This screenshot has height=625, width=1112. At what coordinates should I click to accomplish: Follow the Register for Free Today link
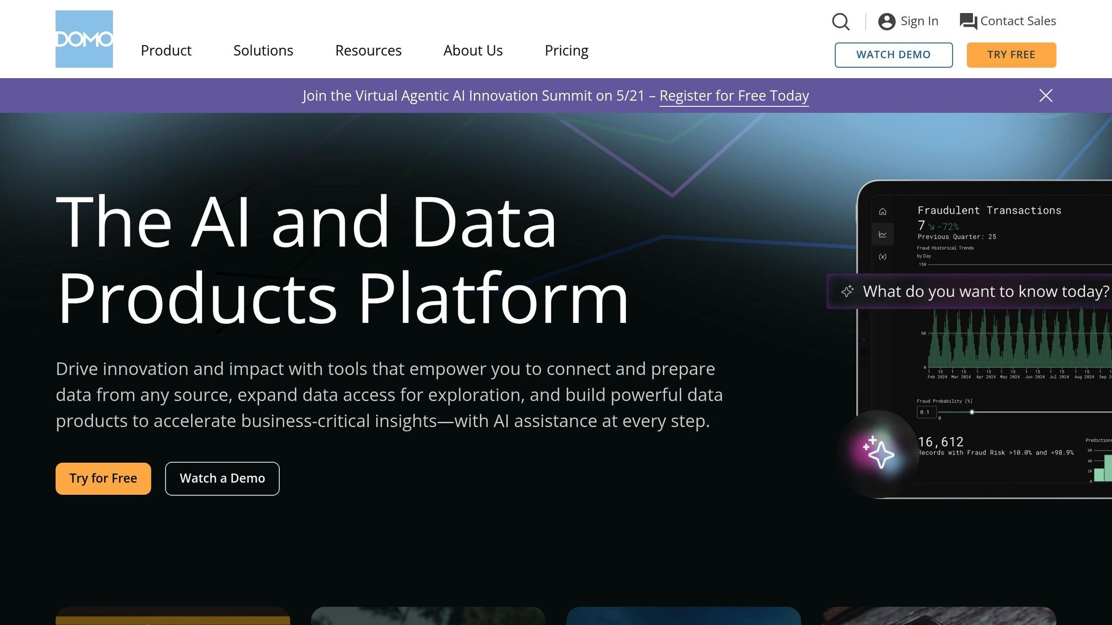pos(734,96)
